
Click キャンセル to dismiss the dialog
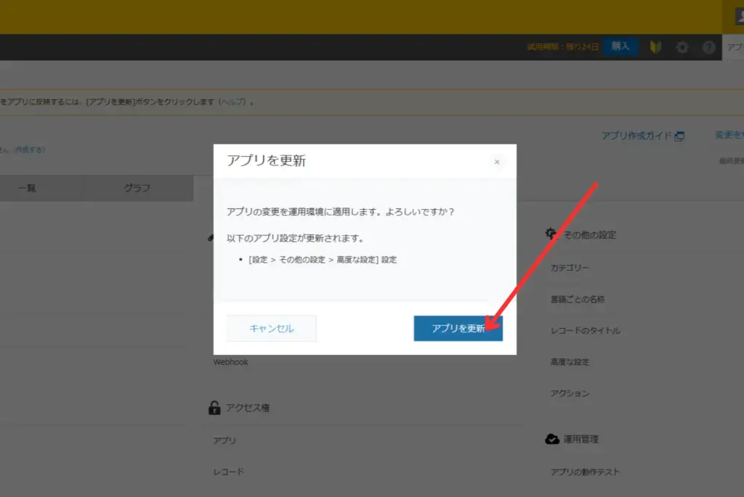[x=270, y=327]
